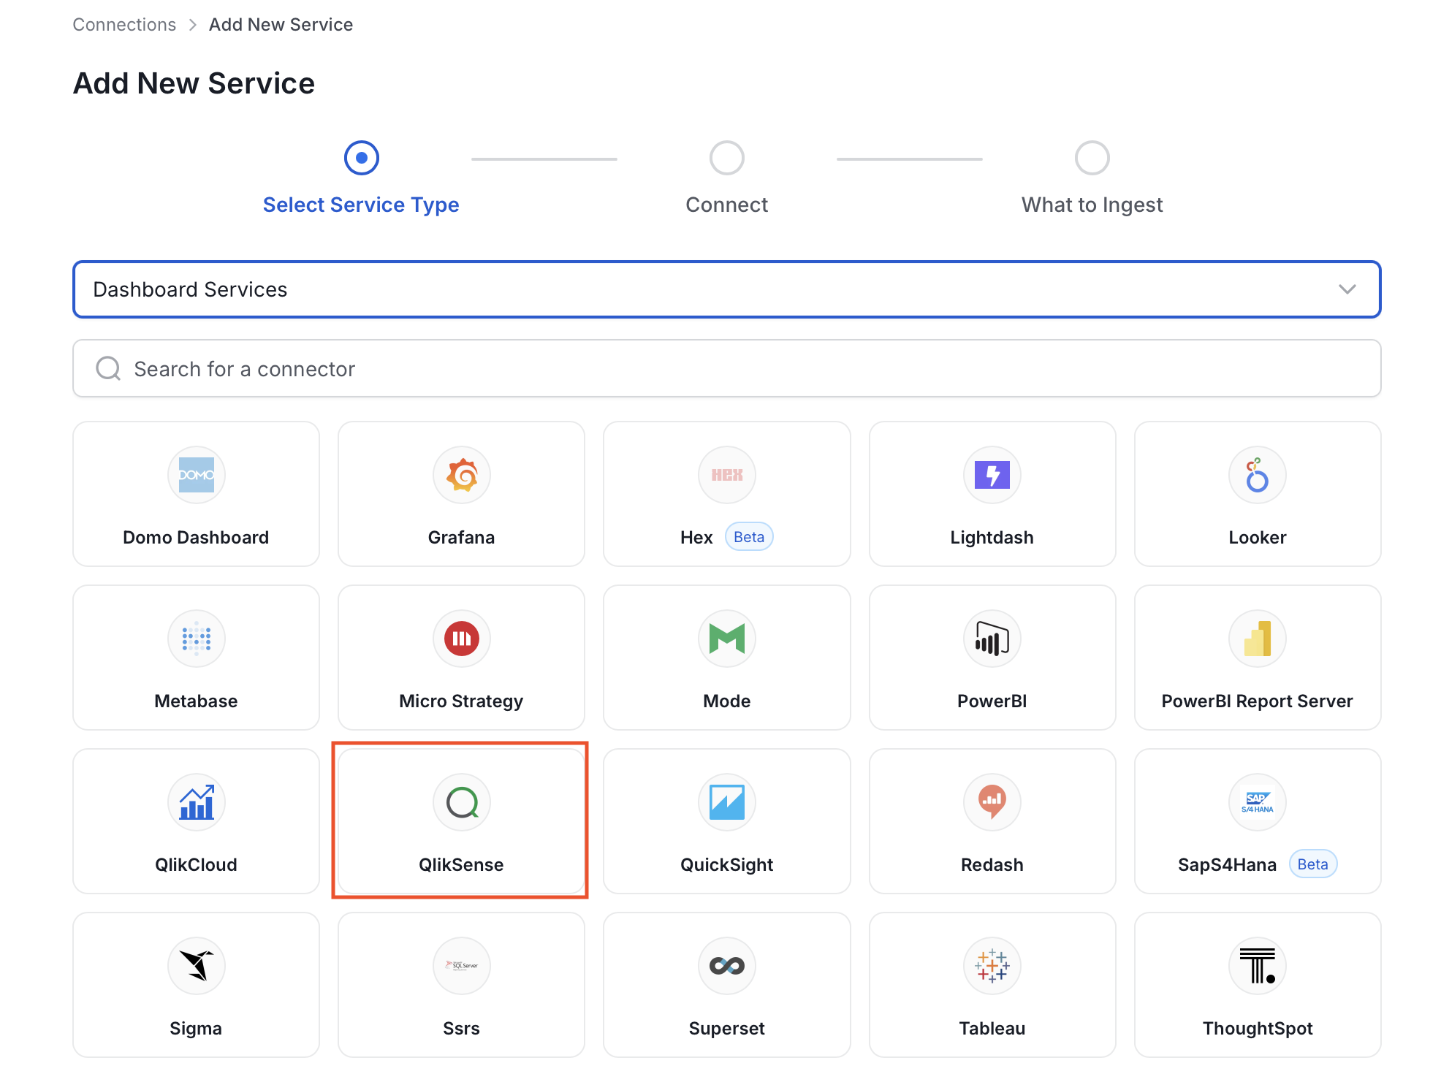Select PowerBI Report Server yellow icon

[x=1258, y=639]
